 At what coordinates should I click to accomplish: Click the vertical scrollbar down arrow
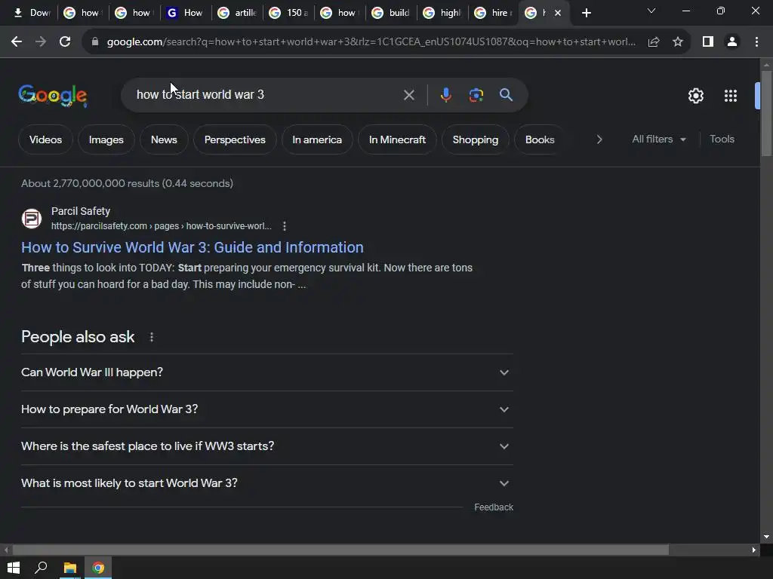pyautogui.click(x=766, y=537)
